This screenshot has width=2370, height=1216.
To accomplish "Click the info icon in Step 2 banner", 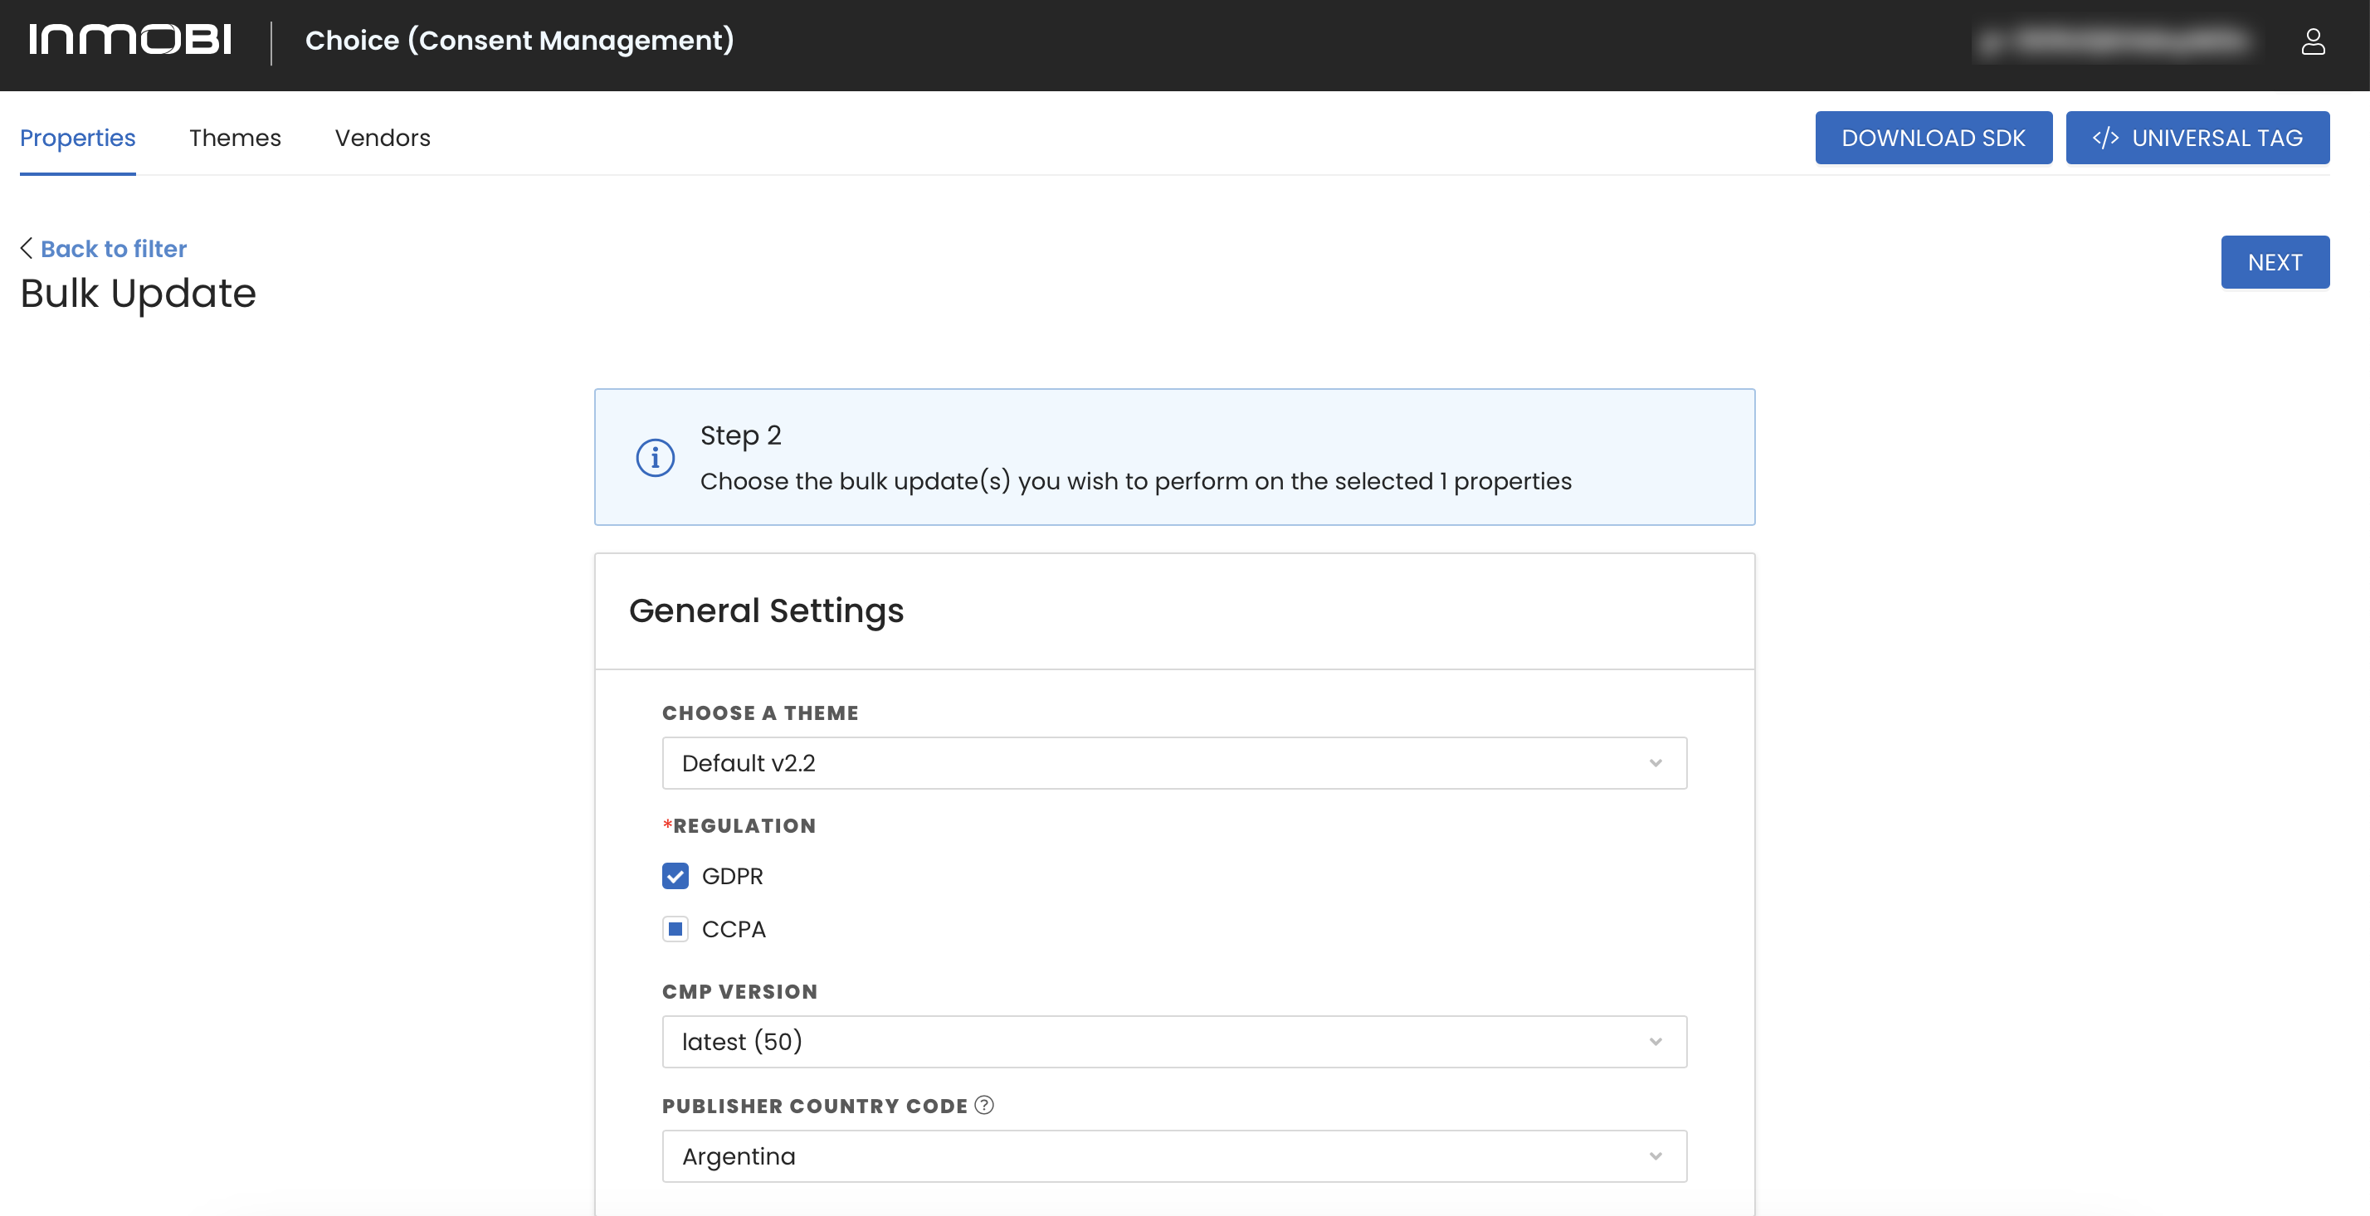I will point(654,456).
